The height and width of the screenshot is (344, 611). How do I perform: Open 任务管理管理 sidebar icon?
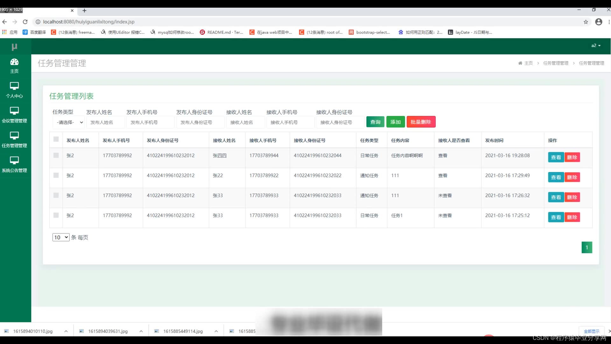pos(14,136)
